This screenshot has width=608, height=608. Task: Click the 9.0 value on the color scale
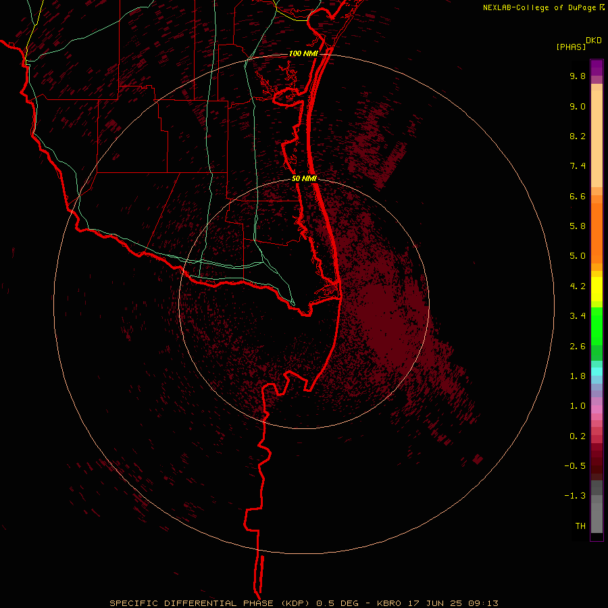tap(578, 106)
